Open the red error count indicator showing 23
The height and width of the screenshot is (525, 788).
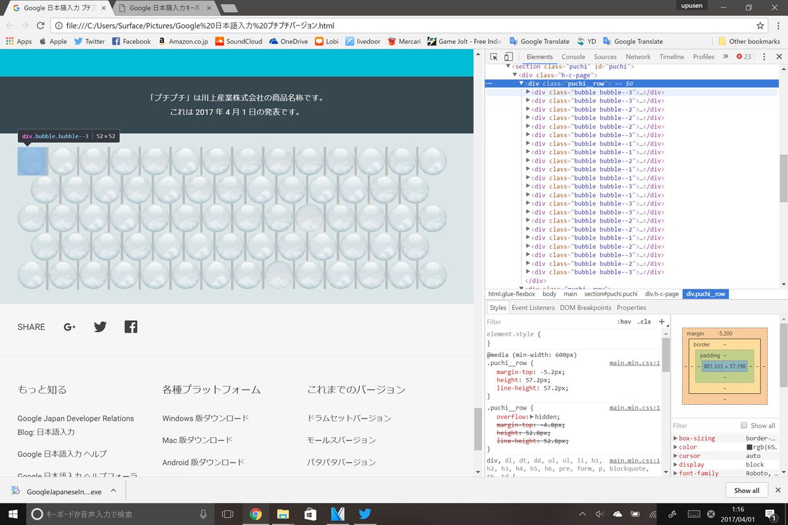coord(744,56)
